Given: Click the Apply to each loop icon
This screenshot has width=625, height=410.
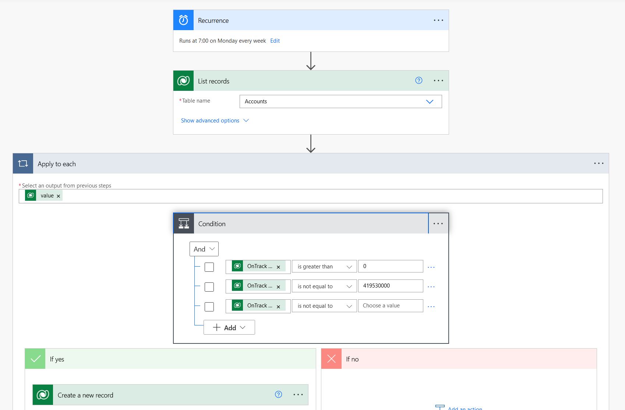Looking at the screenshot, I should (23, 163).
